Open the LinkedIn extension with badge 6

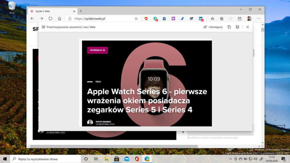[201, 19]
